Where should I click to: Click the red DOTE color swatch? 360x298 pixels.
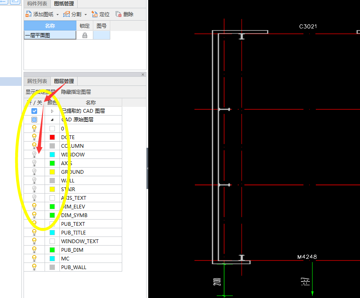tap(52, 137)
